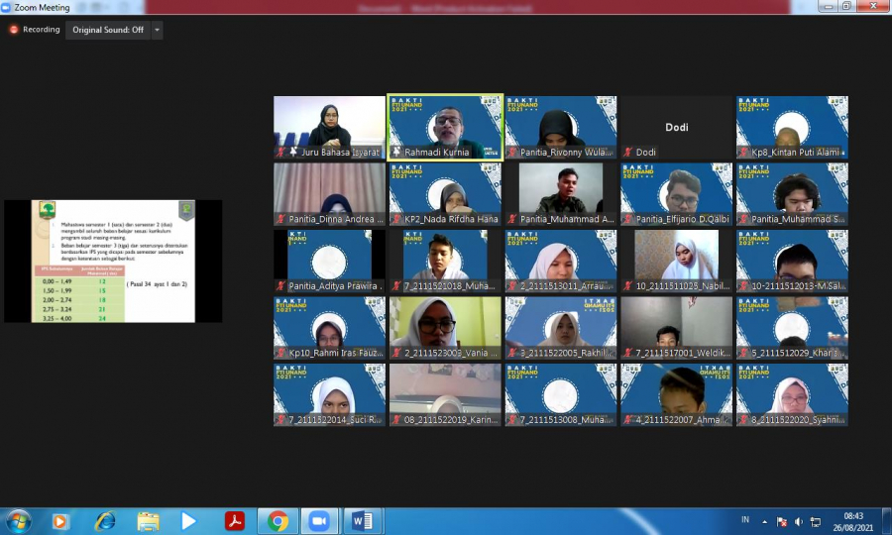
Task: Launch Adobe Acrobat Reader from taskbar
Action: (x=235, y=521)
